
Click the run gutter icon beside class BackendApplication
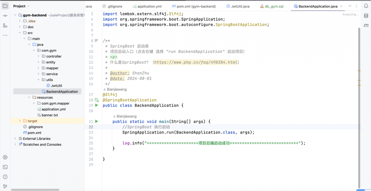coord(97,105)
